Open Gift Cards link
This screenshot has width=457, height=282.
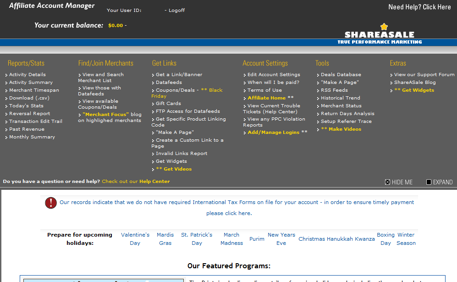(x=168, y=104)
